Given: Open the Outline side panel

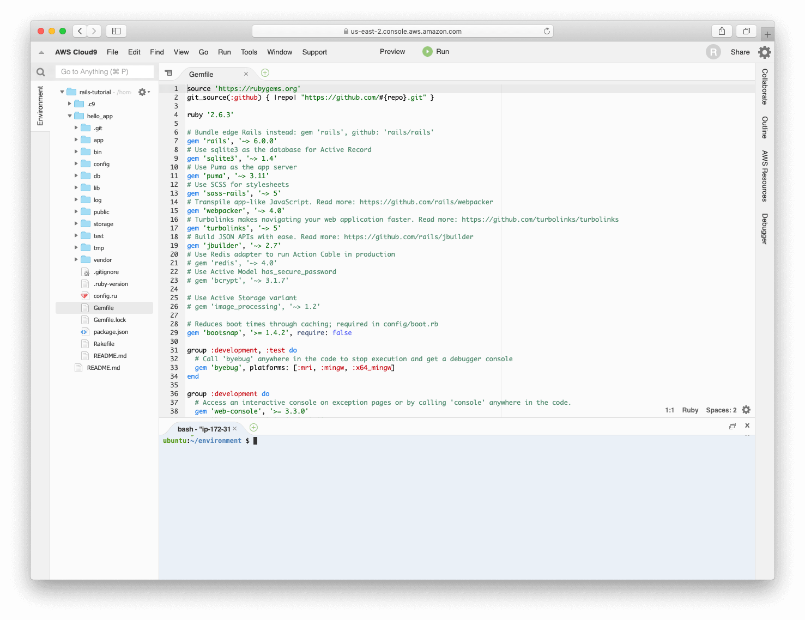Looking at the screenshot, I should coord(765,127).
